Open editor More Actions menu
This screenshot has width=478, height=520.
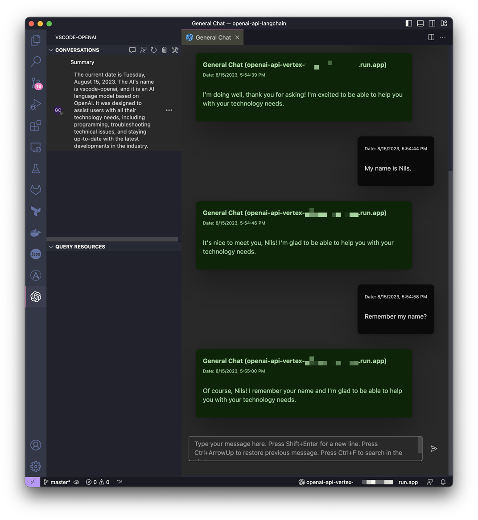443,37
